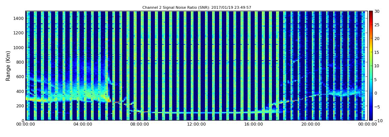The height and width of the screenshot is (137, 389).
Task: Click the x-axis time label 04:00:00
Action: click(x=82, y=124)
